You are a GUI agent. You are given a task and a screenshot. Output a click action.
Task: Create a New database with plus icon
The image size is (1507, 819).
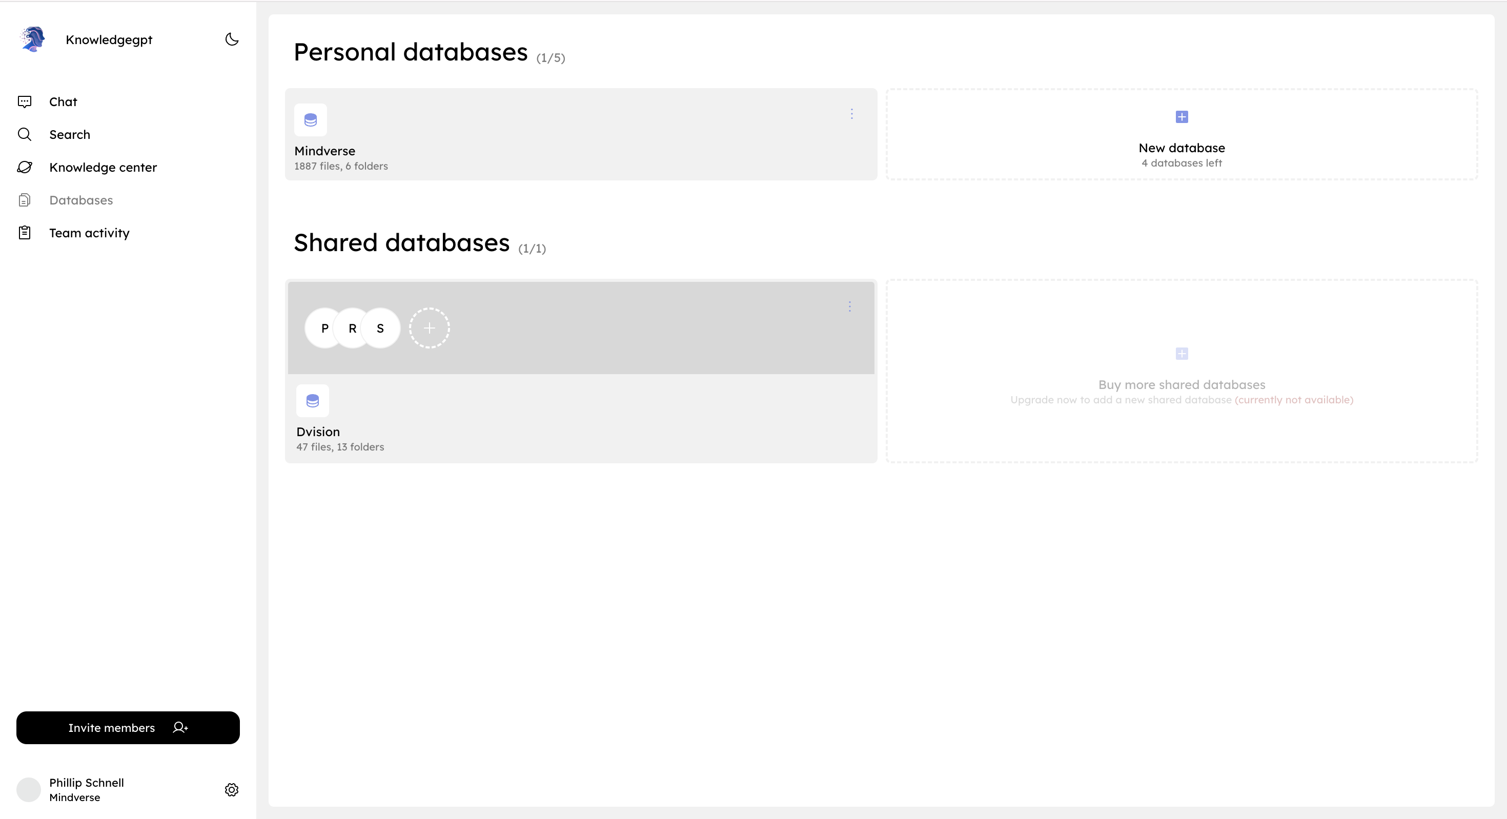pos(1182,117)
